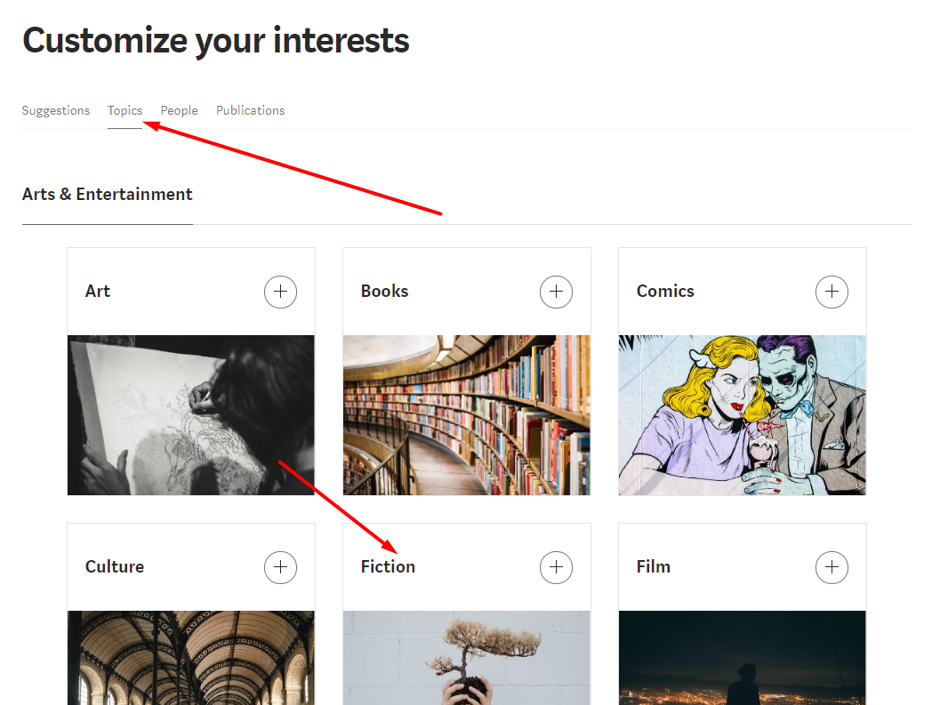This screenshot has width=940, height=705.
Task: Switch to the Topics tab
Action: 125,110
